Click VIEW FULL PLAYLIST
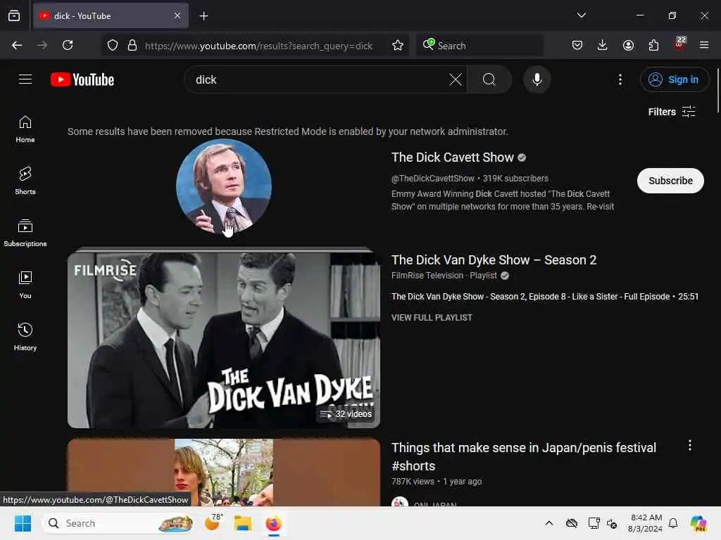 432,317
